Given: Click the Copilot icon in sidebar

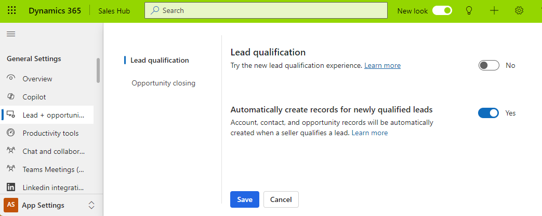Looking at the screenshot, I should click(x=11, y=96).
